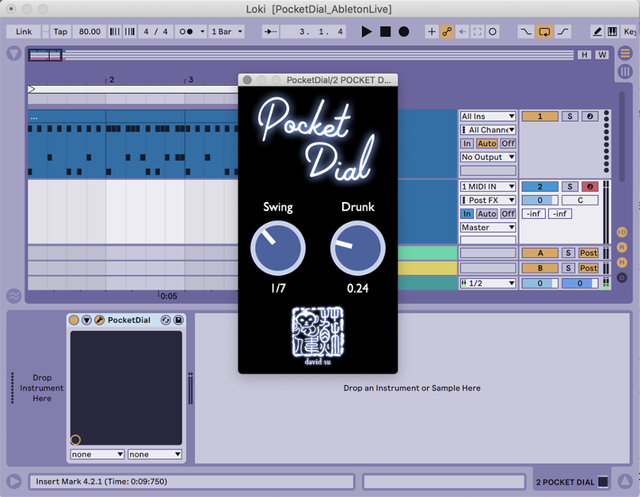
Task: Show the Returns section with the R icon
Action: click(x=622, y=247)
